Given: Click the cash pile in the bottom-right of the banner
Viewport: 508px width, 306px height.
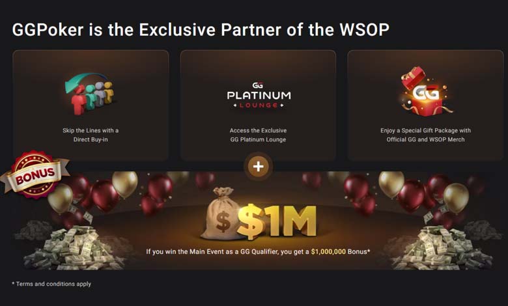Looking at the screenshot, I should click(x=441, y=248).
